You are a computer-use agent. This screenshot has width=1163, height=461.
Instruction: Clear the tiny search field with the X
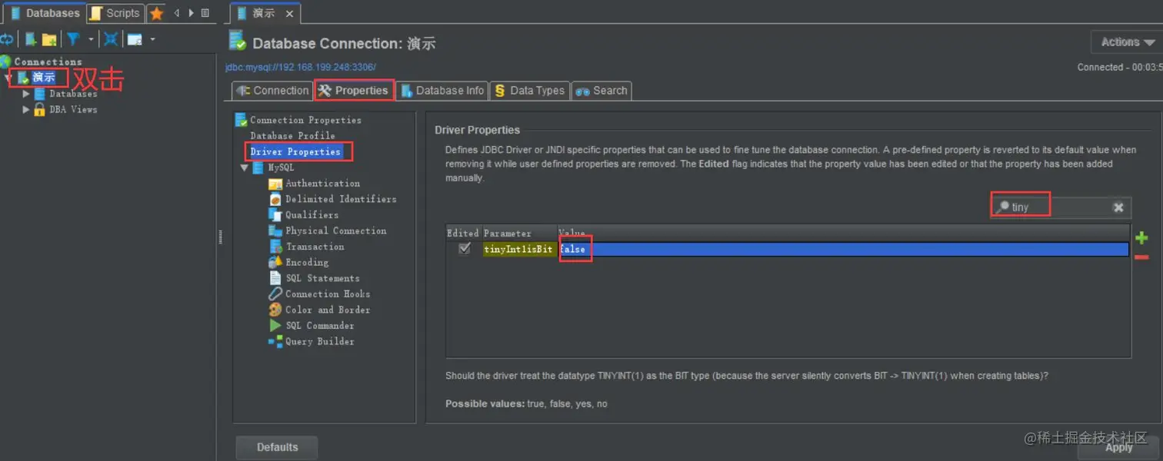[x=1118, y=206]
